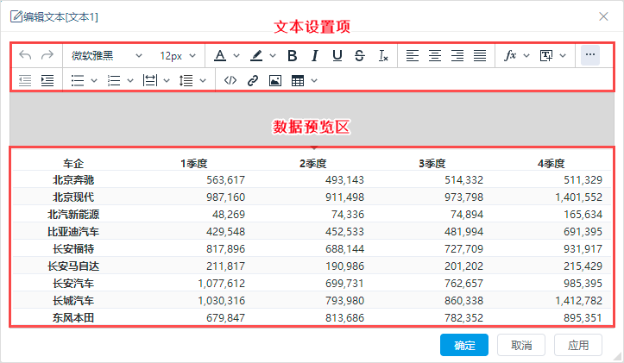Click the 应用 apply button

(578, 345)
